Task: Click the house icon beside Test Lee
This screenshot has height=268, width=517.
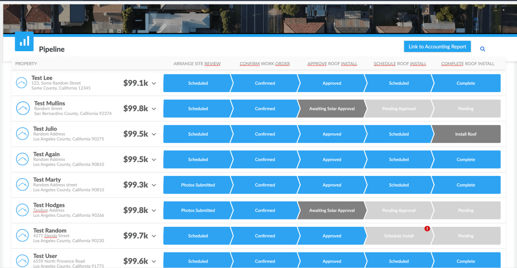Action: click(x=22, y=83)
